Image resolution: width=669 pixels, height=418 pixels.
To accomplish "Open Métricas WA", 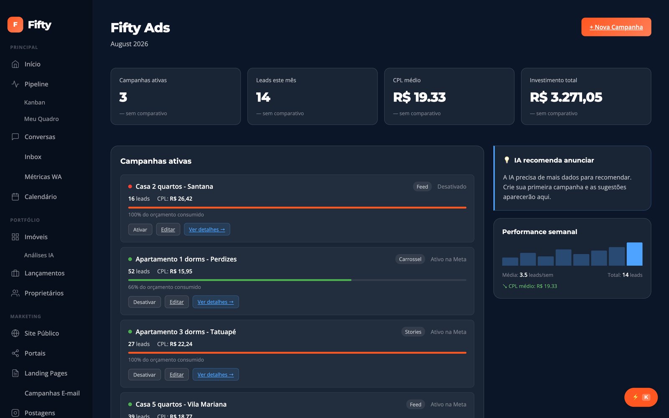I will 43,177.
